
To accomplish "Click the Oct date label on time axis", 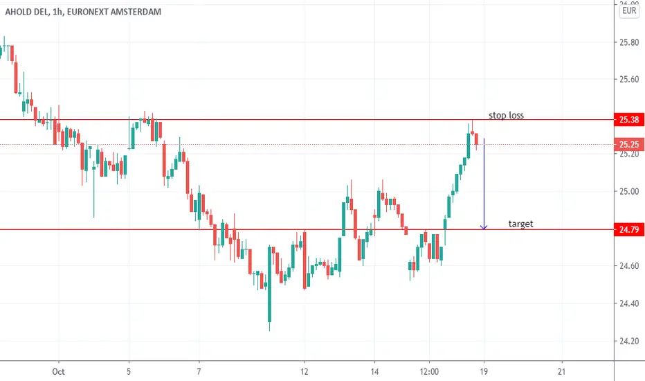I will 58,371.
